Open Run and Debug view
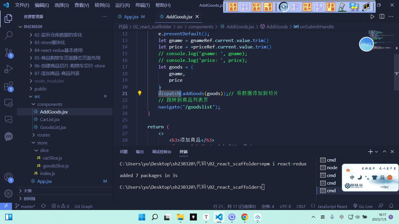This screenshot has height=224, width=399. 8,69
